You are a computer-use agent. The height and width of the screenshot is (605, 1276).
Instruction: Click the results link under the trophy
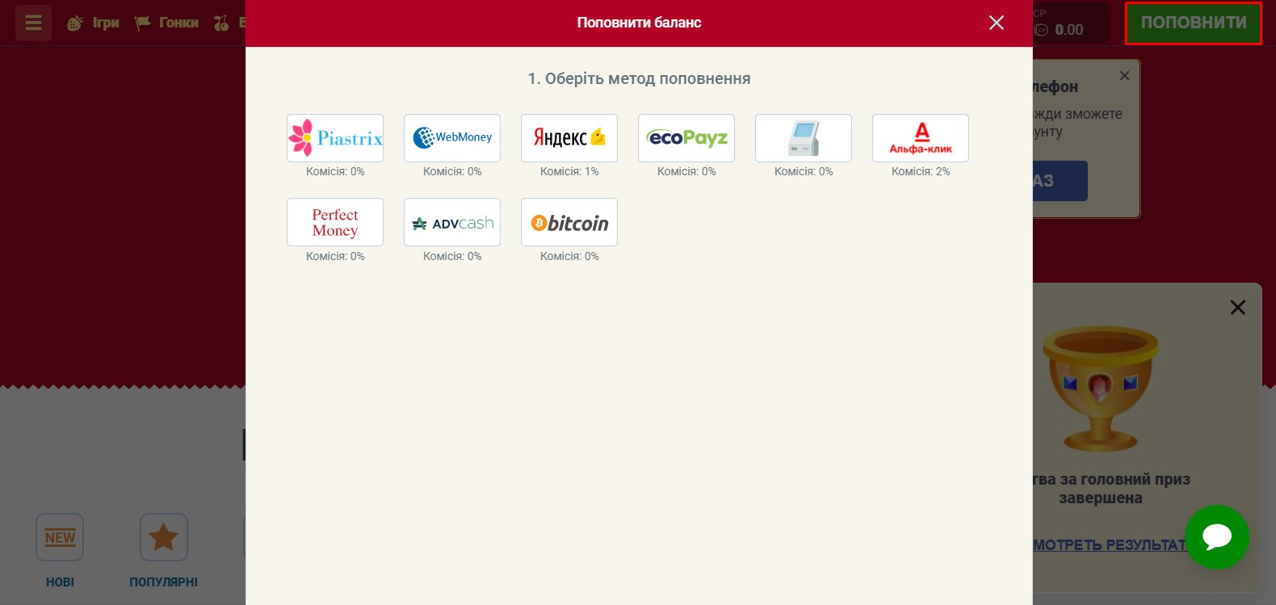tap(1110, 545)
